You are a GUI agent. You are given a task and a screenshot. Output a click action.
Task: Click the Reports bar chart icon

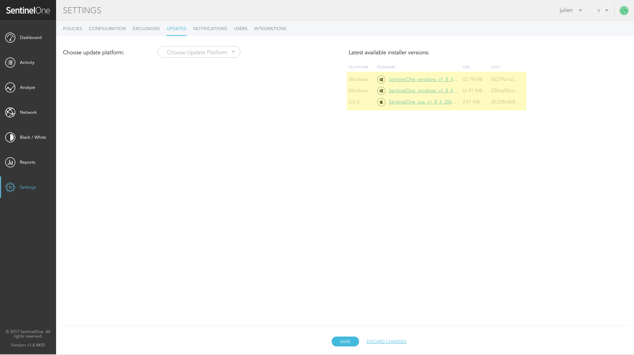coord(10,162)
